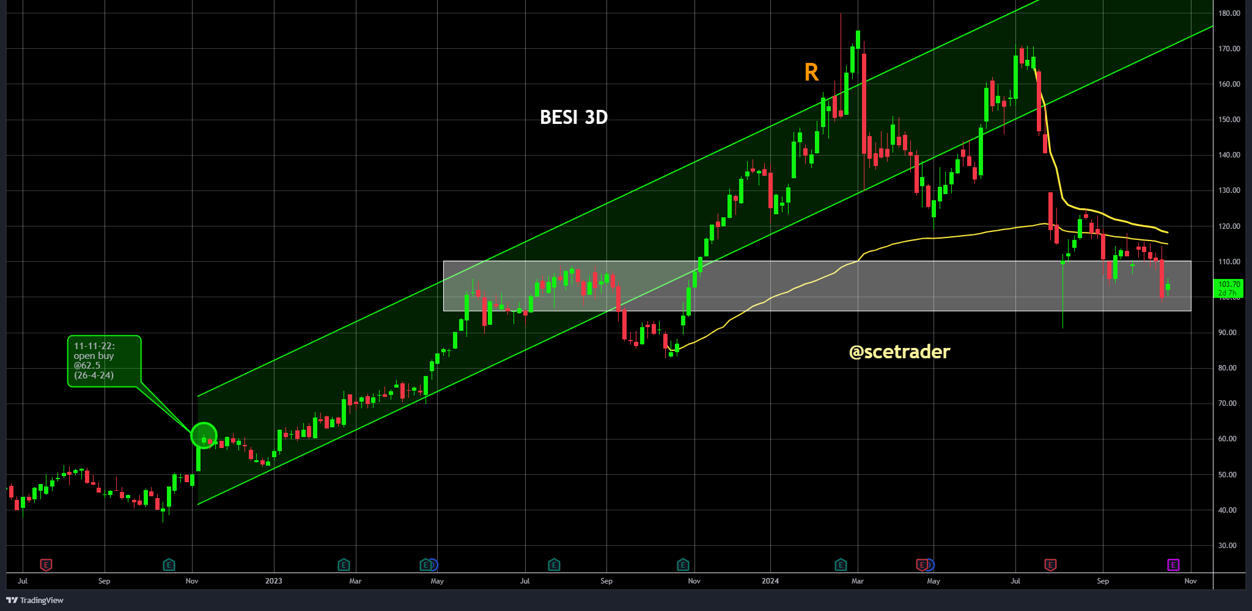Click the BESI 3D chart title text
This screenshot has height=611, width=1252.
click(x=573, y=117)
